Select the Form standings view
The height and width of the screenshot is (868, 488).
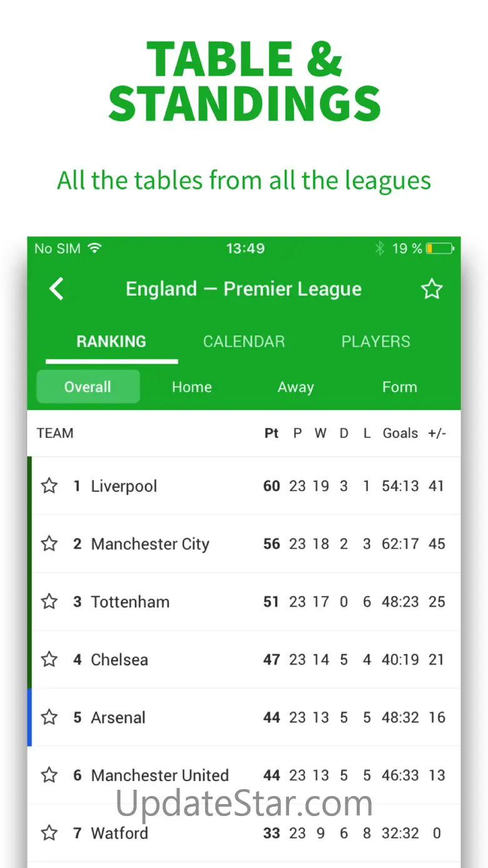(x=399, y=387)
